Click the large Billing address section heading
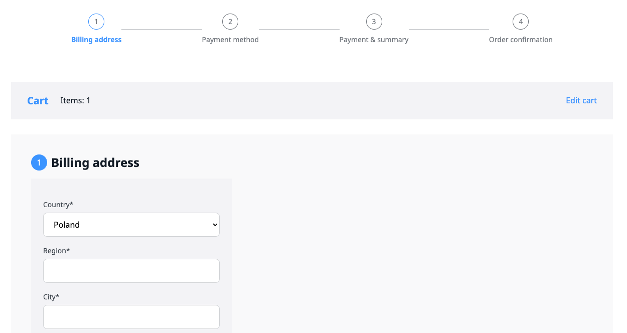 [95, 162]
